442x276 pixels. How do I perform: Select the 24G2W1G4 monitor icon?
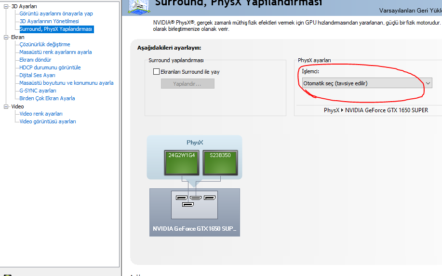click(x=182, y=163)
